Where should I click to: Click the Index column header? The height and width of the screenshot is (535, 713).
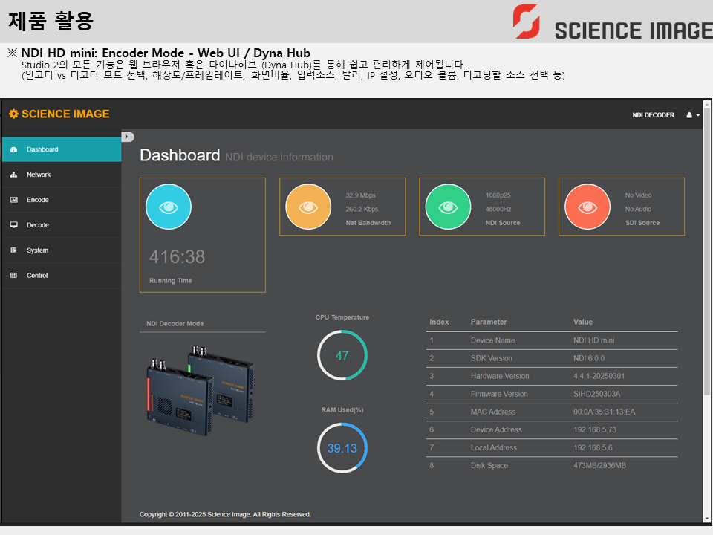pos(439,322)
